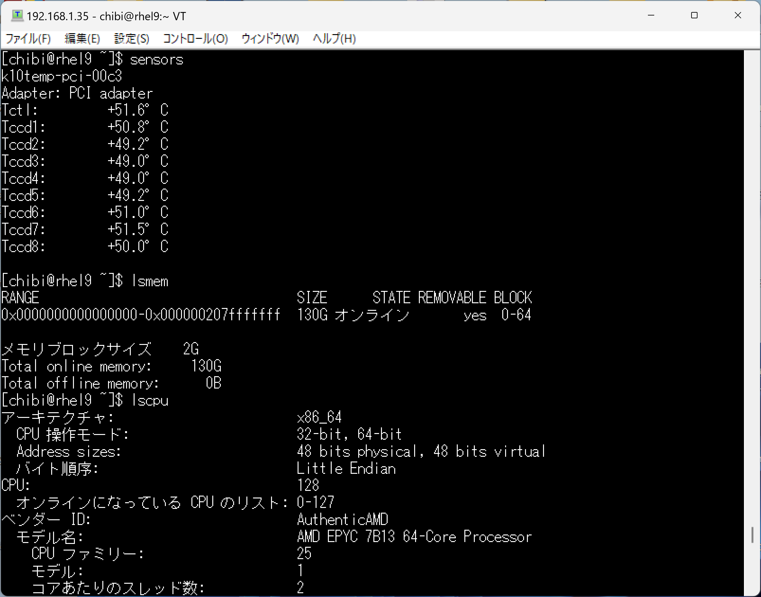This screenshot has width=761, height=597.
Task: Click the 0x0000000000000000 memory range address
Action: pyautogui.click(x=69, y=315)
